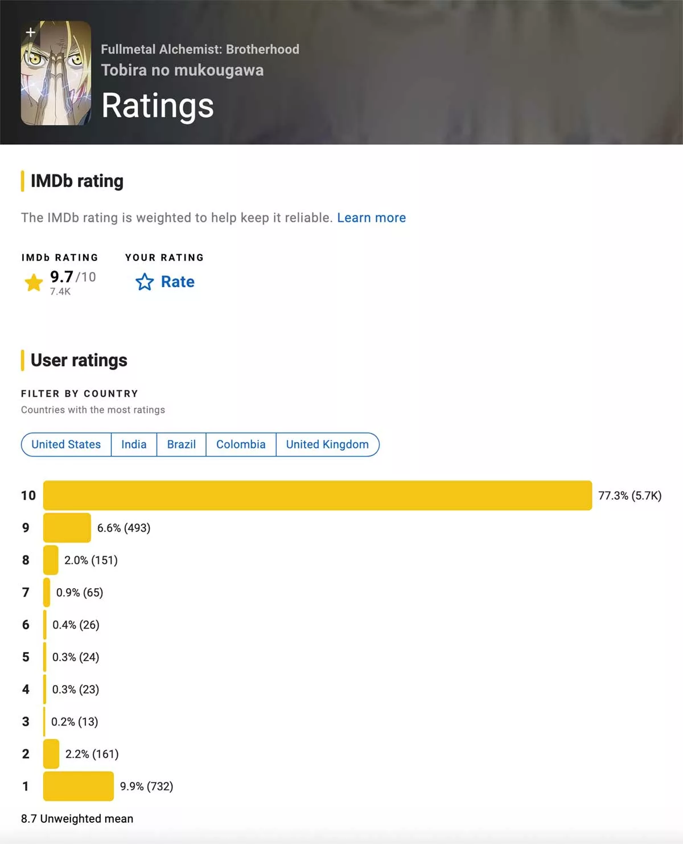
Task: Click the outlined Rate star icon
Action: click(145, 282)
